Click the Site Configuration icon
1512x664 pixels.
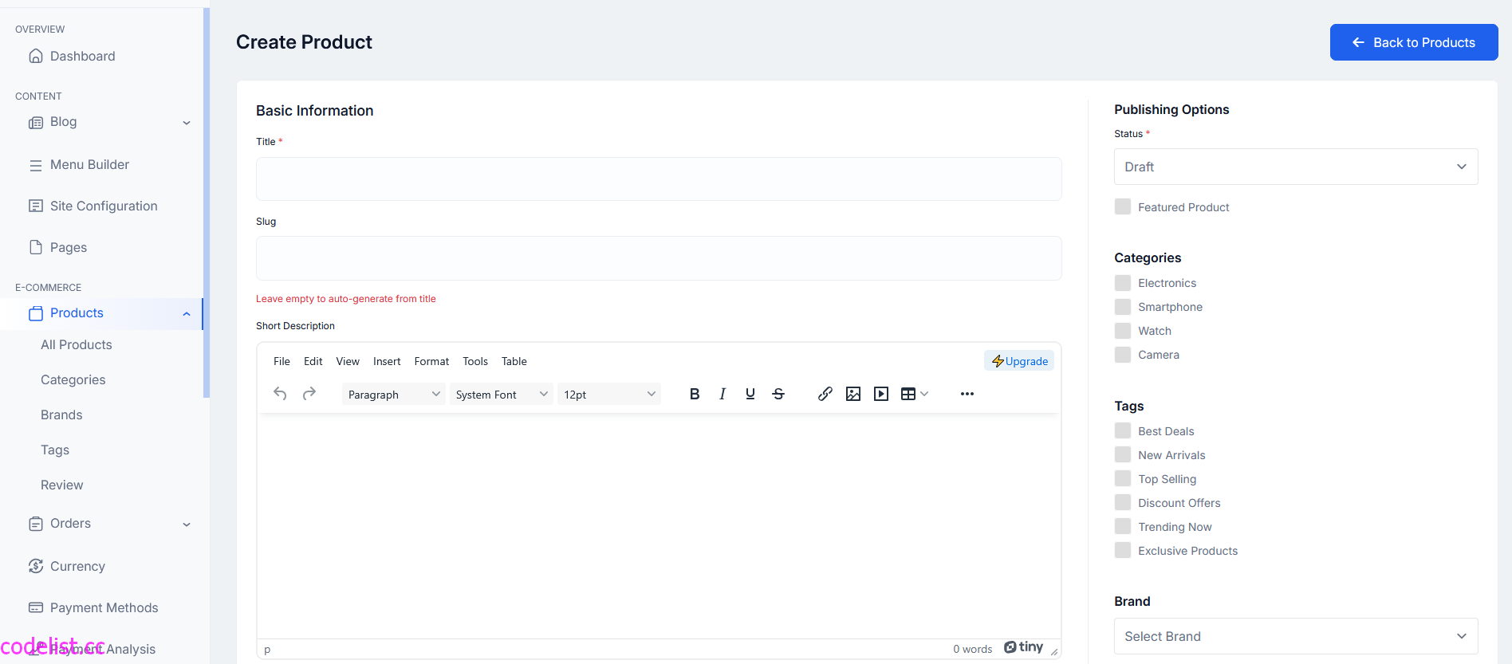tap(36, 206)
